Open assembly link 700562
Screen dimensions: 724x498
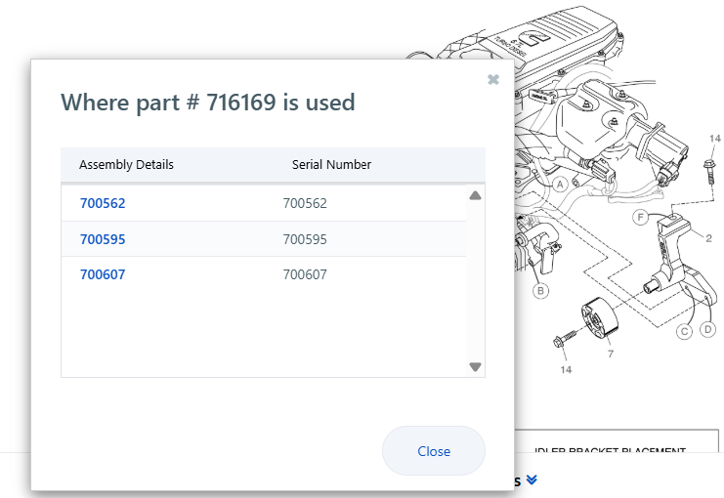point(103,204)
